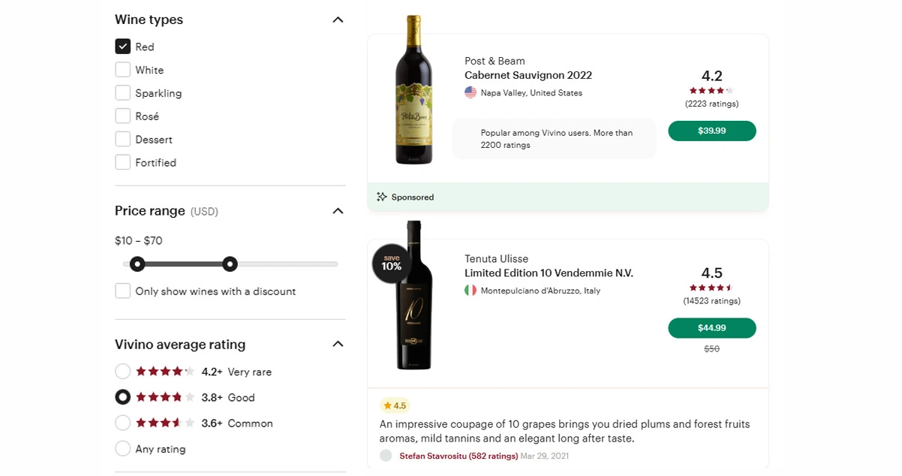Viewport: 902px width, 476px height.
Task: Click the Post & Beam bottle image
Action: (x=414, y=89)
